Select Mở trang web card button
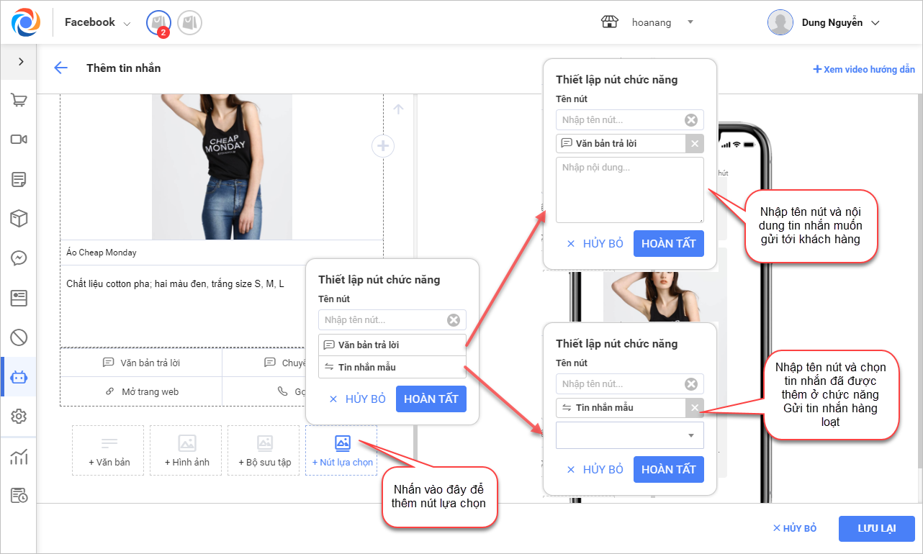923x554 pixels. click(x=141, y=391)
